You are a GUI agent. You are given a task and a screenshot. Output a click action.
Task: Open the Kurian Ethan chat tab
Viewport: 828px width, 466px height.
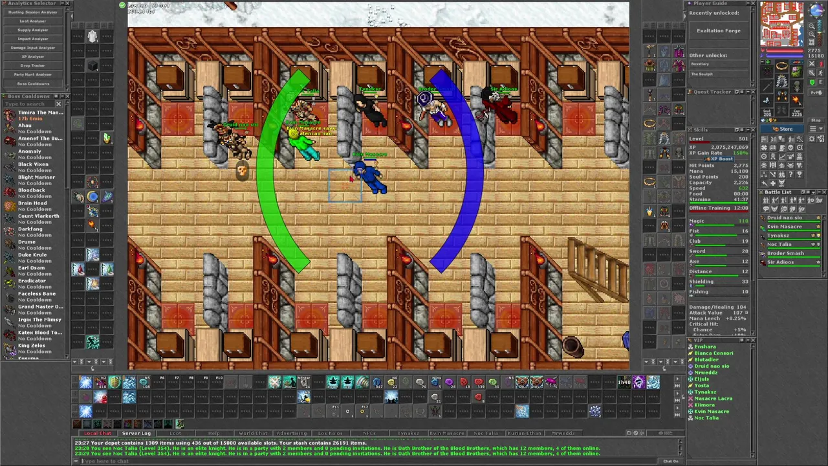(525, 433)
